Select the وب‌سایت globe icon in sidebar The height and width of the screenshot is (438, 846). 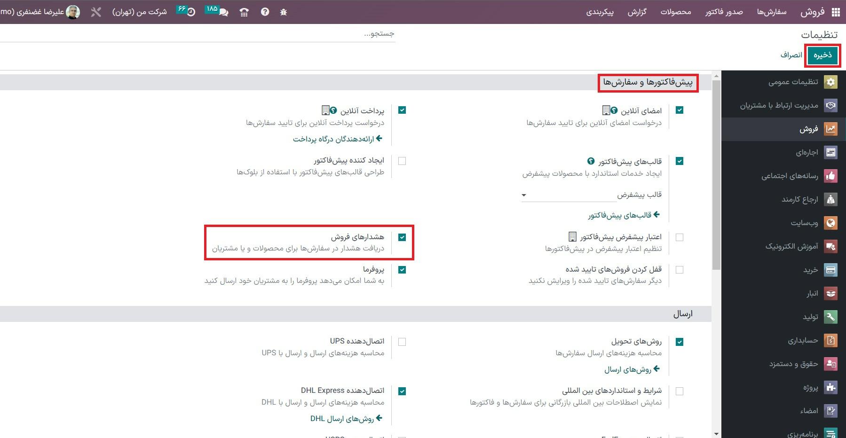coord(831,223)
